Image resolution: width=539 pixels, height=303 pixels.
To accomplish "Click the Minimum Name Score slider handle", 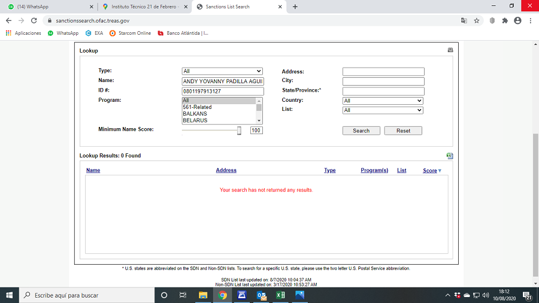I will [239, 131].
